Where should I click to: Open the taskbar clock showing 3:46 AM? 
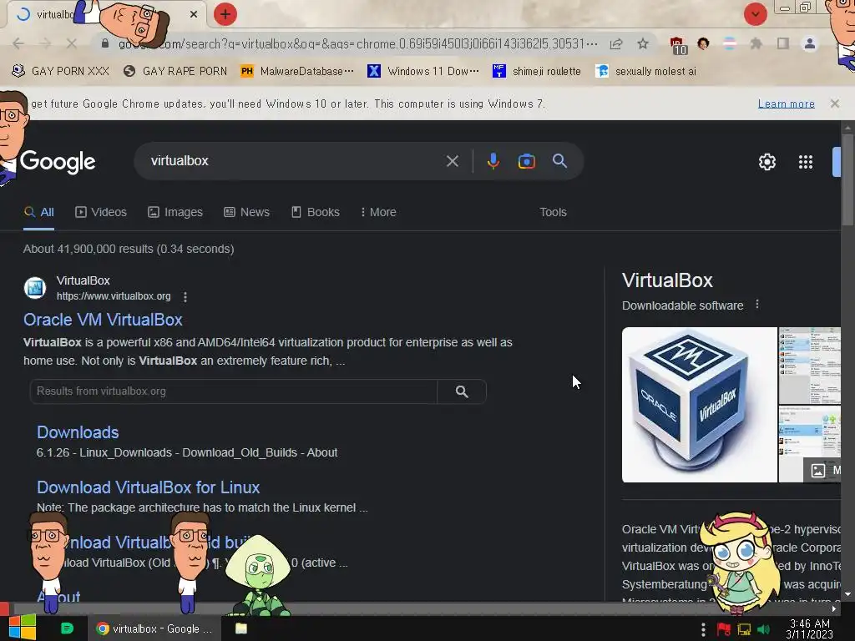(809, 629)
